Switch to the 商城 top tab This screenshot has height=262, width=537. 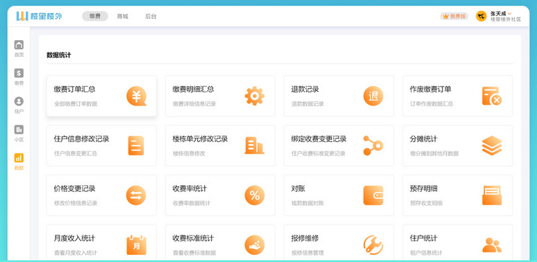coord(122,16)
